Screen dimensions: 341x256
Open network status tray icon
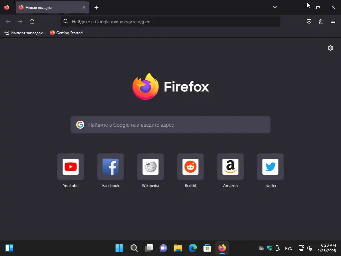click(301, 248)
